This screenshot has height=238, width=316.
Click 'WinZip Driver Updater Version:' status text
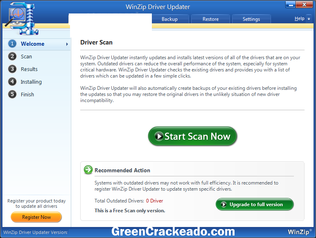[36, 232]
